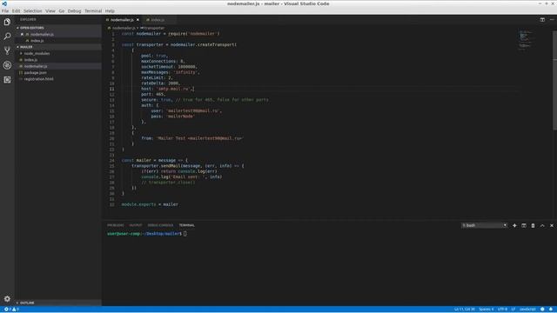
Task: Open the Selection menu
Action: (33, 11)
